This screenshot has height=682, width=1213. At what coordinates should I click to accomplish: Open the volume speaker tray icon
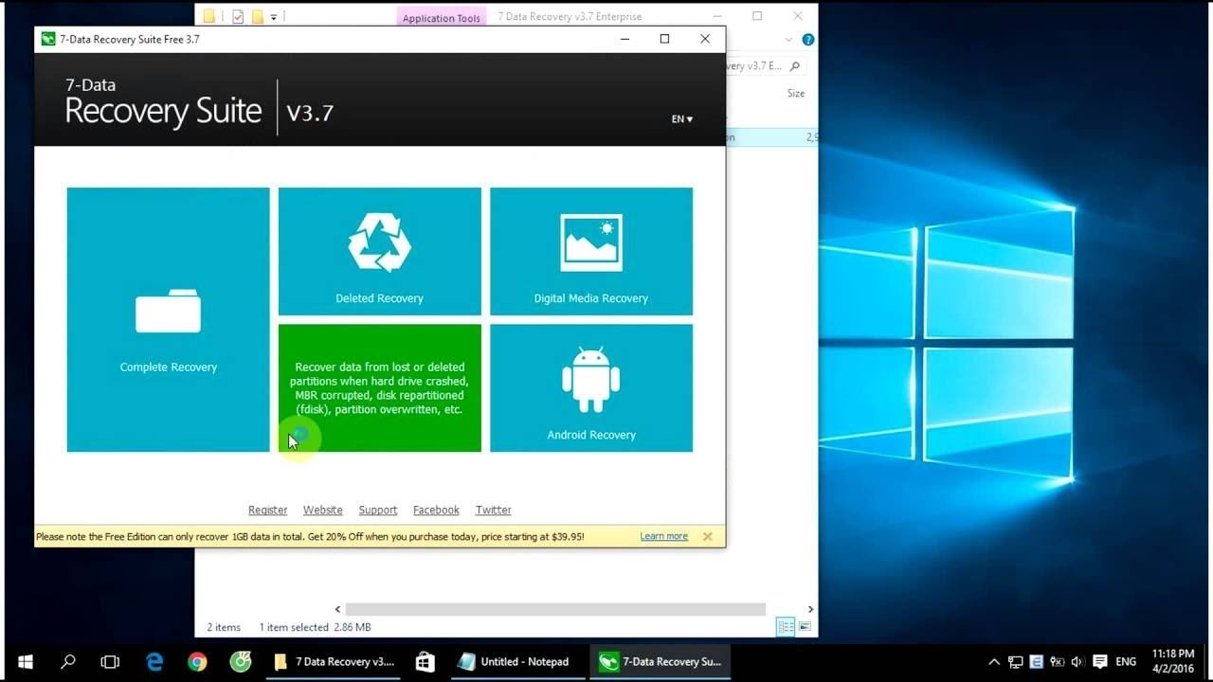[1077, 662]
